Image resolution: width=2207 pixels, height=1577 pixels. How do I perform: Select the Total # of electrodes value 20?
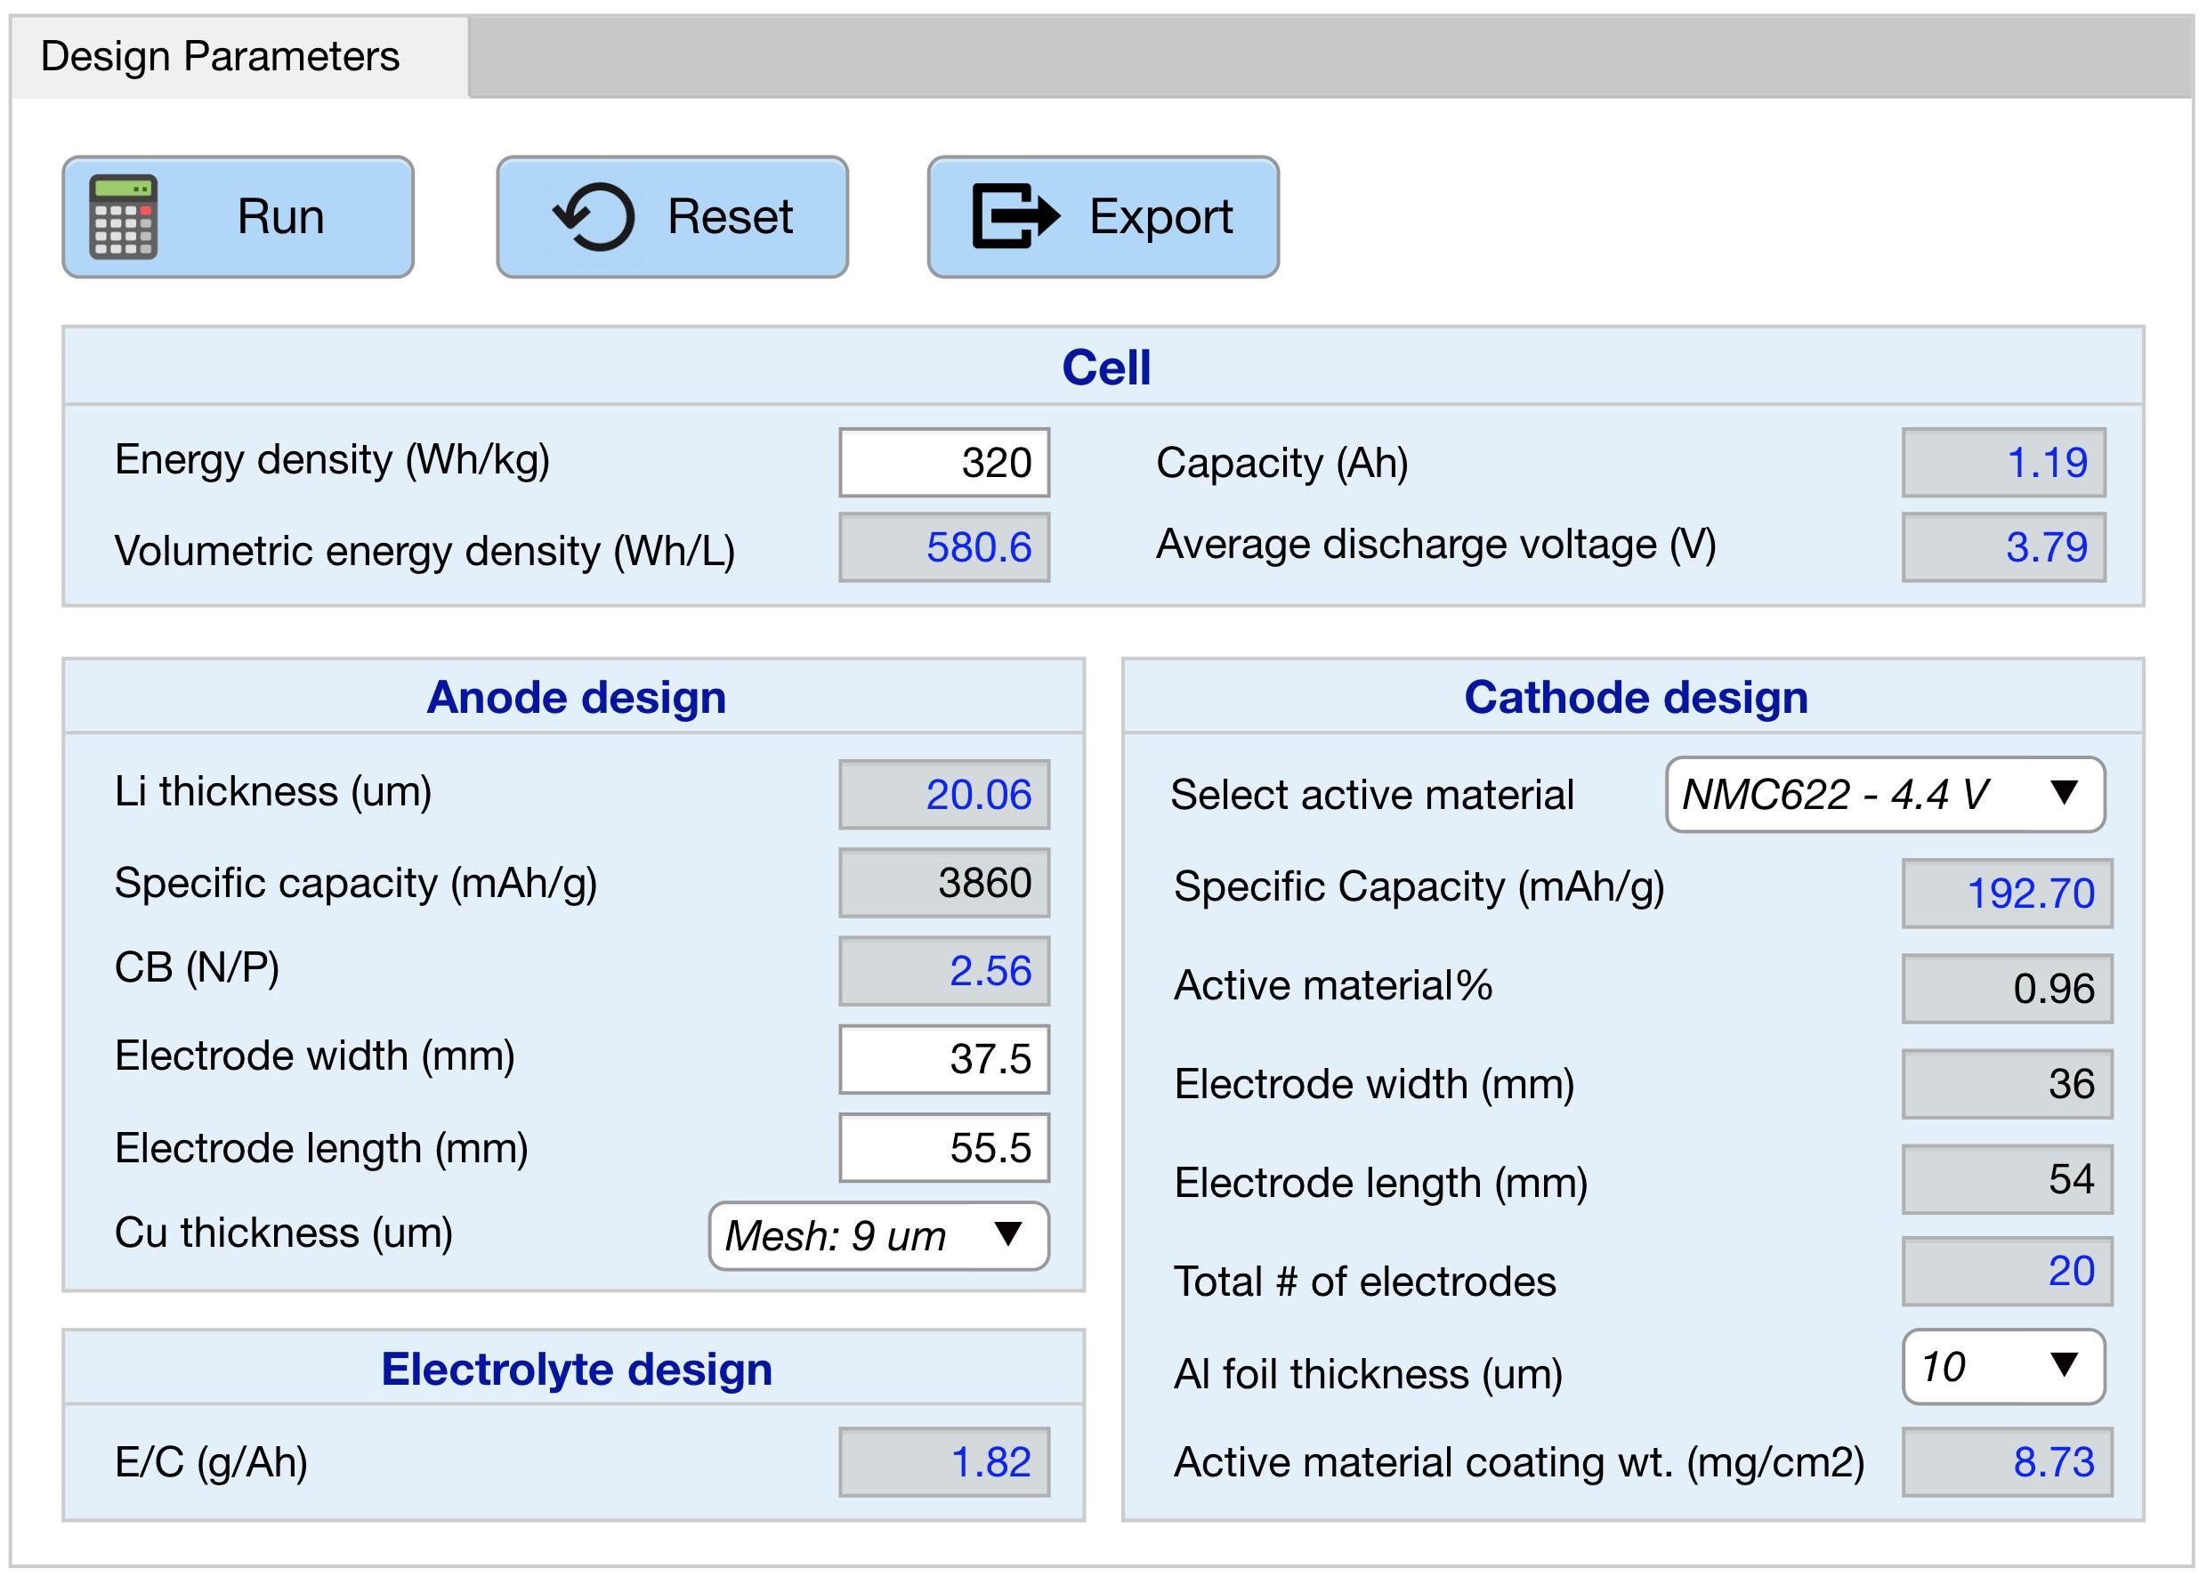2007,1271
